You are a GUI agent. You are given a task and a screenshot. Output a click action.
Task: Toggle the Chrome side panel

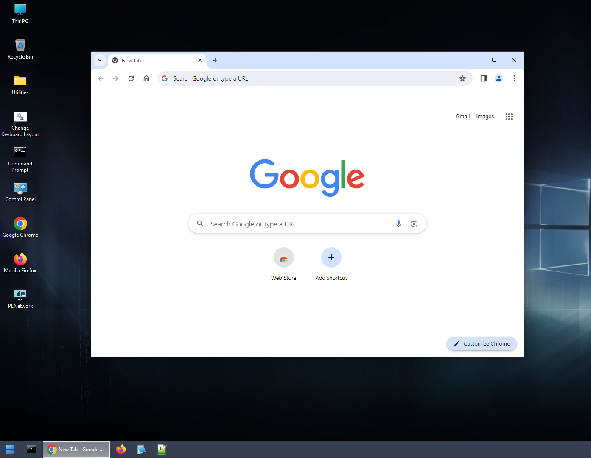click(x=483, y=78)
